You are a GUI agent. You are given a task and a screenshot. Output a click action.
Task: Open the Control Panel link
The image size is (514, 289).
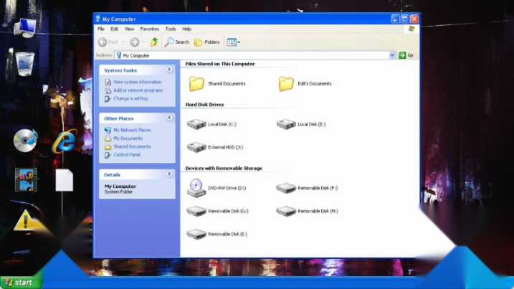pyautogui.click(x=127, y=154)
